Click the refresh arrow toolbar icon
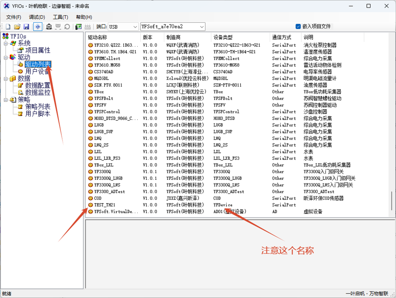The height and width of the screenshot is (298, 396). pyautogui.click(x=67, y=27)
